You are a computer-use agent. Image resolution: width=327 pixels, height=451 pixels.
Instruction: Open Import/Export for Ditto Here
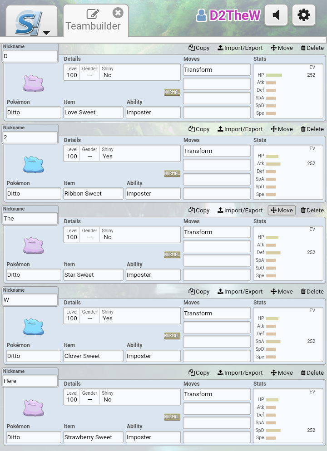point(240,373)
